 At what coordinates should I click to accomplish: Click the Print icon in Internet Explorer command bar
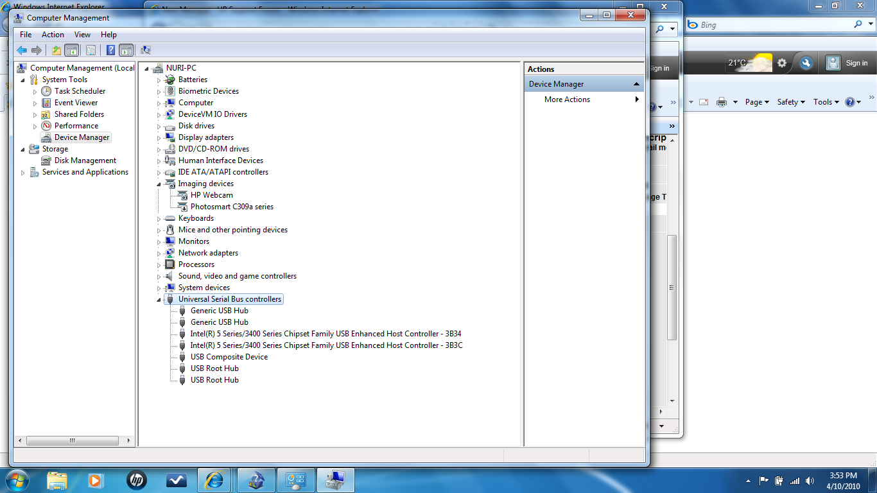[722, 102]
